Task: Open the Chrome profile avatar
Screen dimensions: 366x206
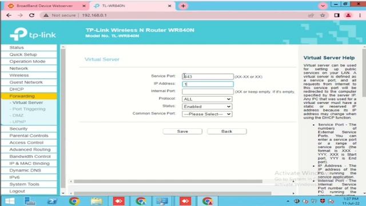Action: click(348, 15)
